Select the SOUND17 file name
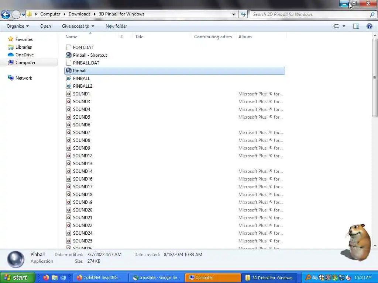The image size is (378, 283). tap(82, 187)
